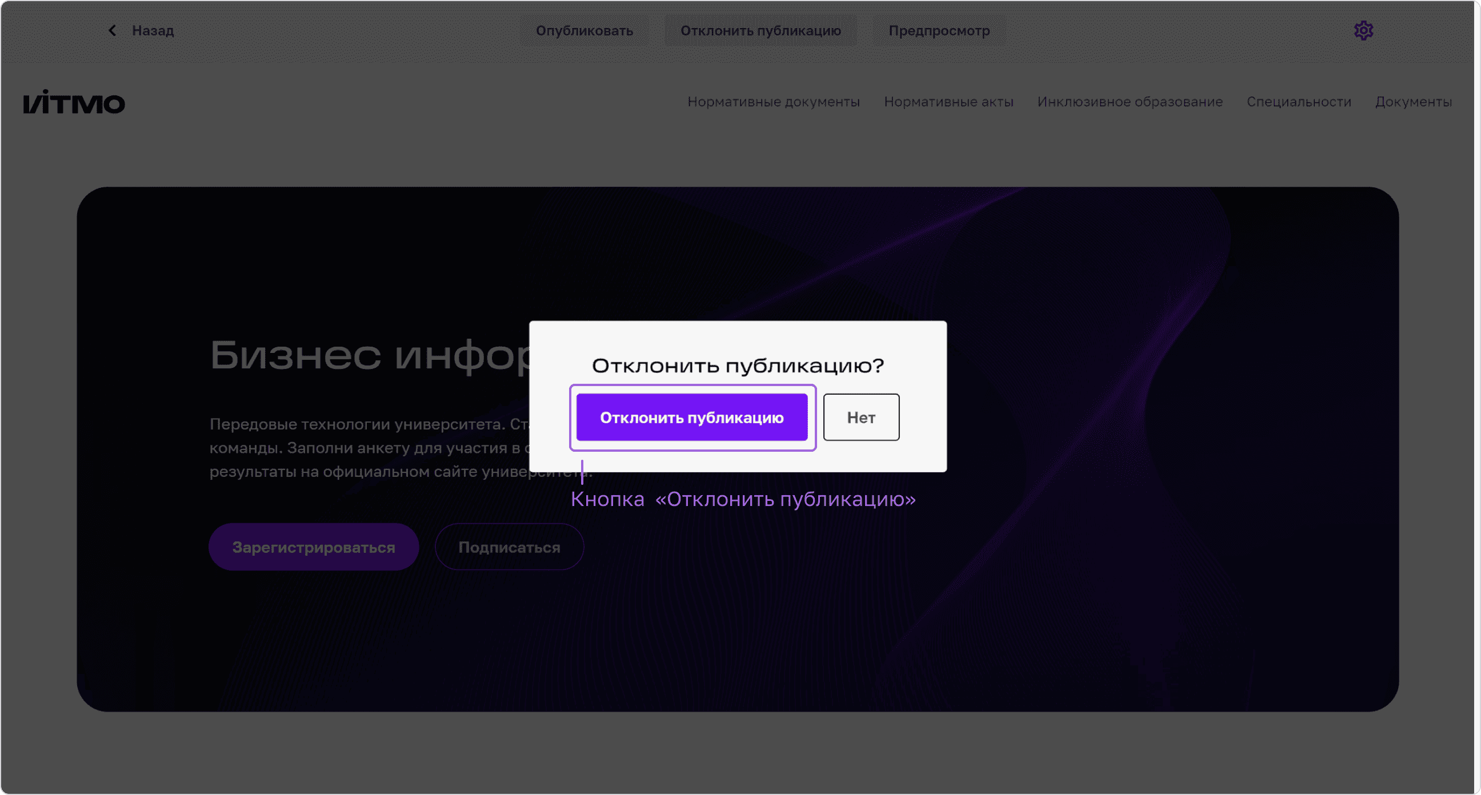The image size is (1481, 795).
Task: Click the back arrow chevron icon
Action: coord(113,30)
